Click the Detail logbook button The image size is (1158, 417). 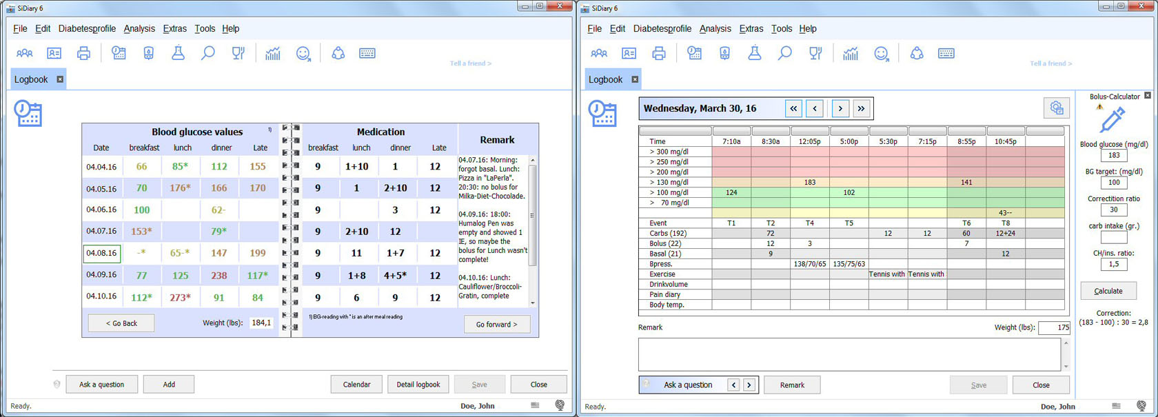point(418,385)
